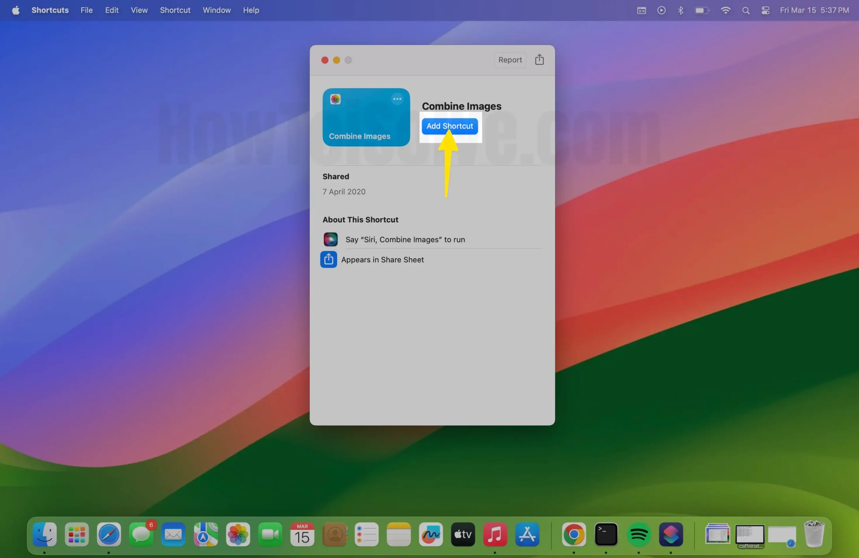Open the File menu
The width and height of the screenshot is (859, 558).
tap(87, 10)
